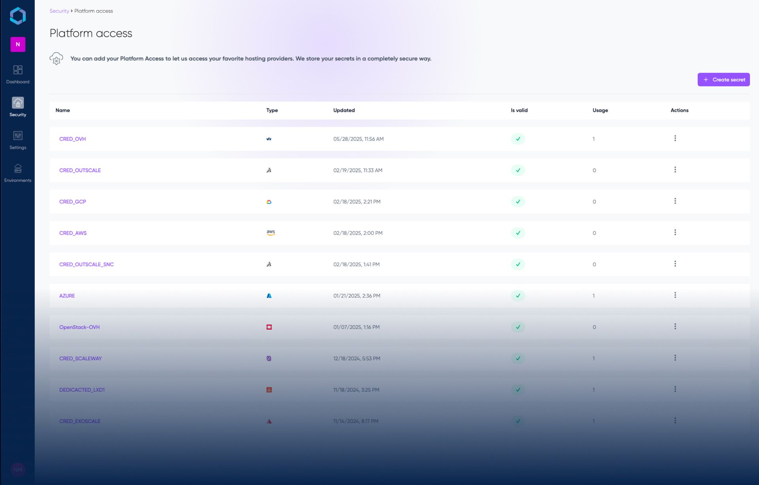Click the app logo at top left
759x485 pixels.
[x=18, y=16]
